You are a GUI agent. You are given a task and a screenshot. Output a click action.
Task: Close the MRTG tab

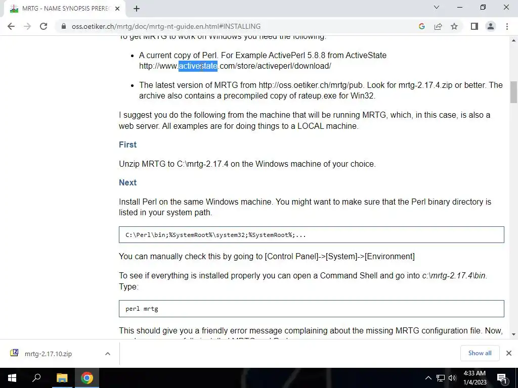[x=117, y=9]
